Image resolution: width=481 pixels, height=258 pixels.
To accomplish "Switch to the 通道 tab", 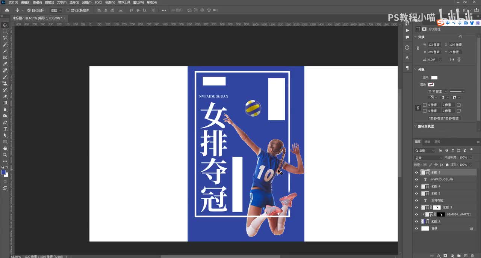I will pos(427,142).
